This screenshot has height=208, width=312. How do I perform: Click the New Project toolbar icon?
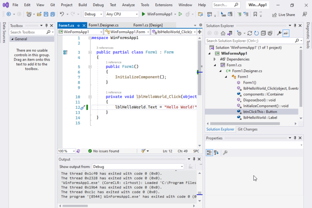pos(29,14)
